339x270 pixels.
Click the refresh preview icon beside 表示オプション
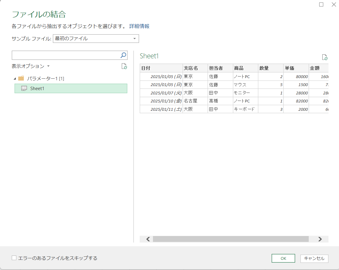tap(125, 67)
